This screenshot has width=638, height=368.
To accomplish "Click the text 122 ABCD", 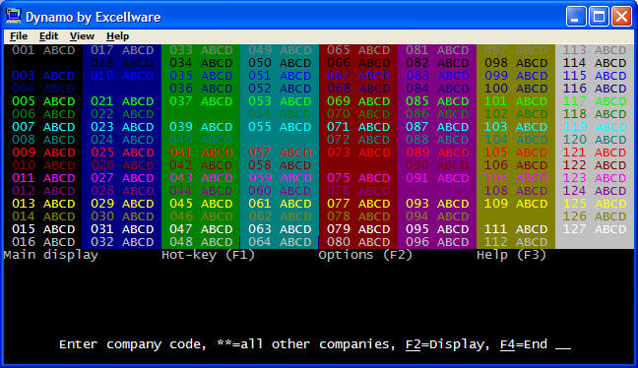I will [595, 165].
